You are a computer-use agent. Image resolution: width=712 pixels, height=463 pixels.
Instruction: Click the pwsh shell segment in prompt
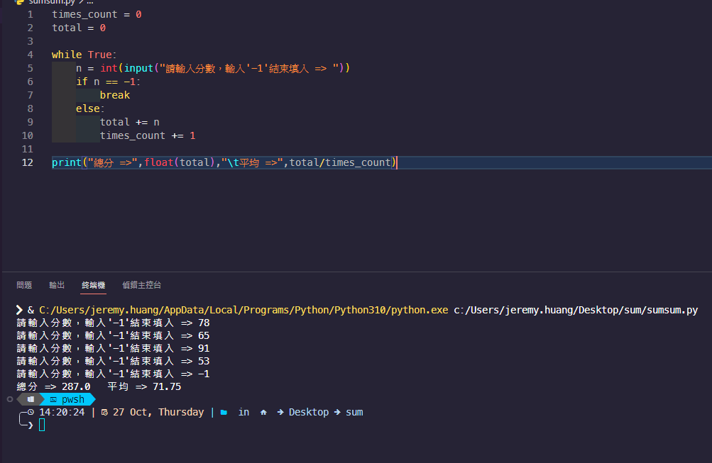[x=68, y=399]
